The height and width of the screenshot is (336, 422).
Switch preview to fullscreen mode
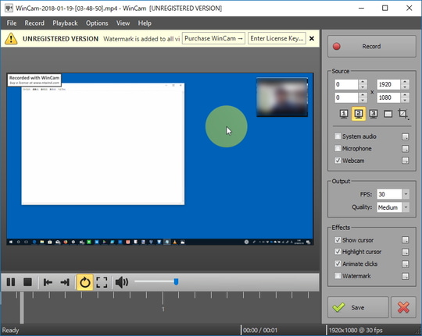102,282
